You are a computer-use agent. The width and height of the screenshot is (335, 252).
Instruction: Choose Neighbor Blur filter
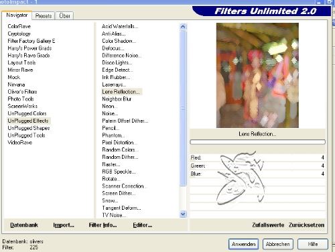pos(117,99)
